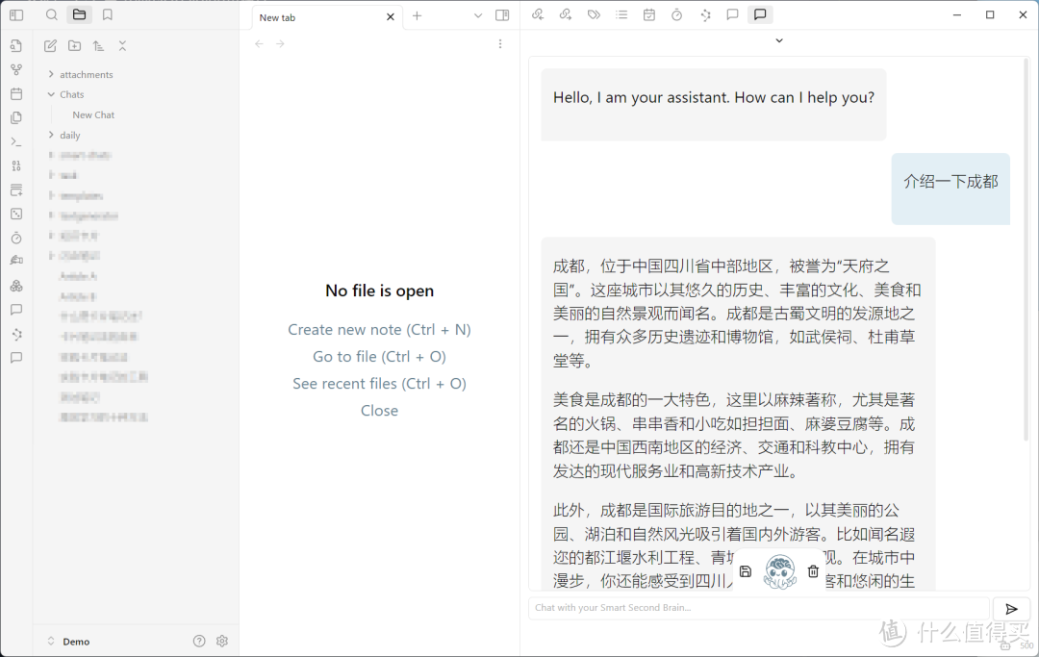The height and width of the screenshot is (657, 1039).
Task: Click the stopwatch icon in the toolbar
Action: 676,14
